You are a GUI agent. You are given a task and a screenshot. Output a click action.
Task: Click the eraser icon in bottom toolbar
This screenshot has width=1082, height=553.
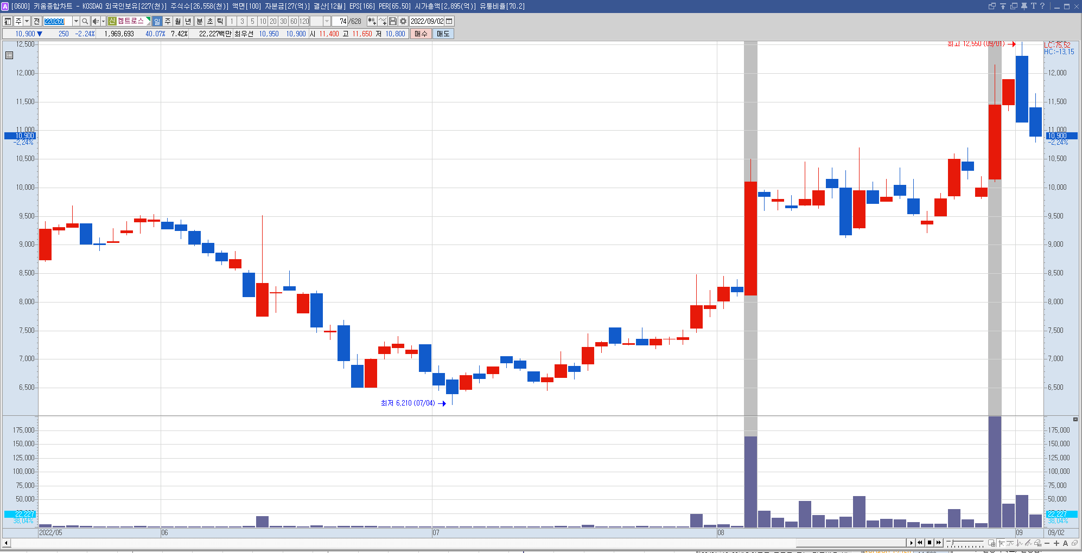click(1074, 543)
